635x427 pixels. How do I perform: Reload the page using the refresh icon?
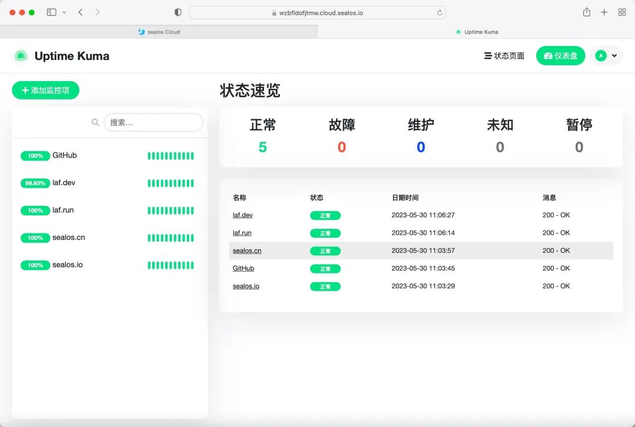pyautogui.click(x=439, y=12)
